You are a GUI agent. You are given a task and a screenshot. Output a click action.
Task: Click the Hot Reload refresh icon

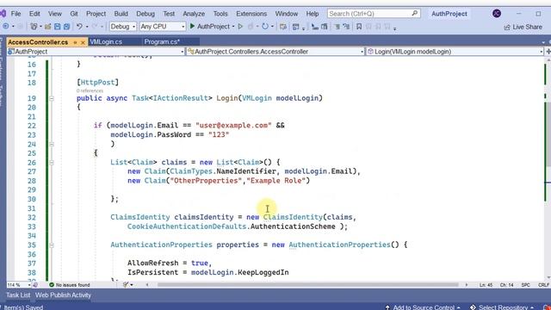click(265, 27)
